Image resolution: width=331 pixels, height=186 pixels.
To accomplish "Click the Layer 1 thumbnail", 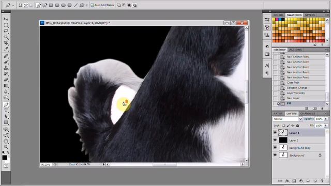I will pos(283,133).
